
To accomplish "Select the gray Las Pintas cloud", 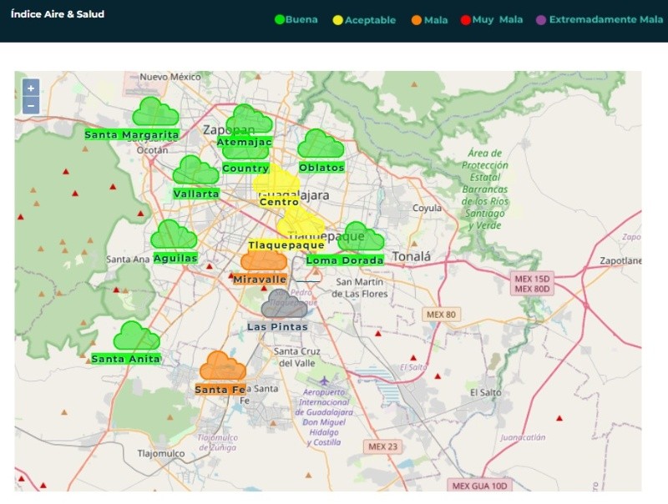I will pyautogui.click(x=284, y=304).
